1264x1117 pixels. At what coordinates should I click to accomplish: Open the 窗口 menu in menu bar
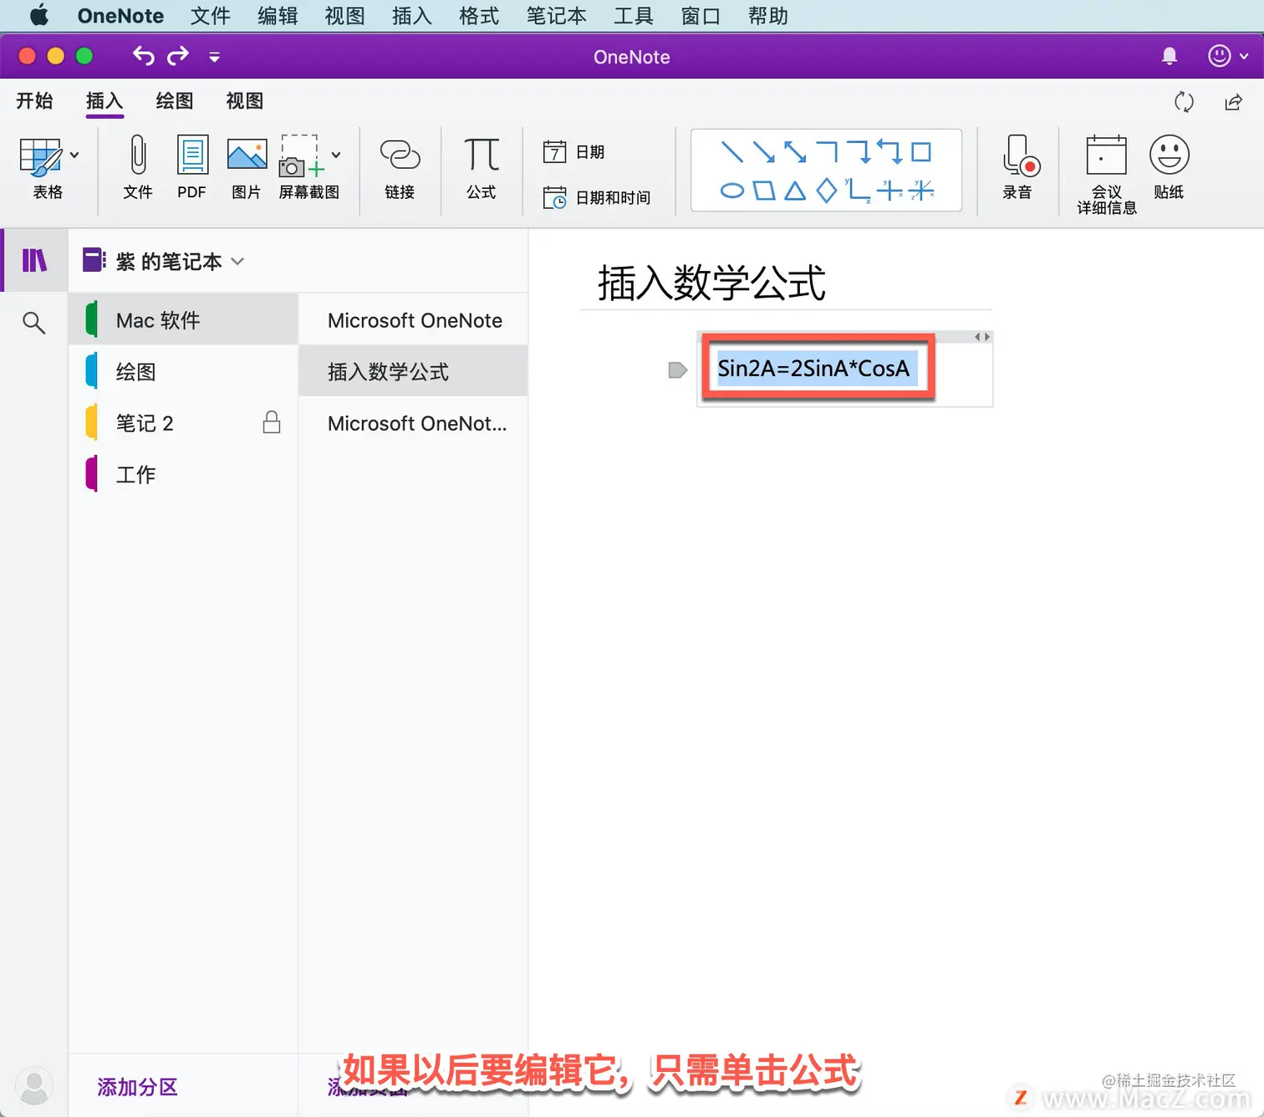701,16
